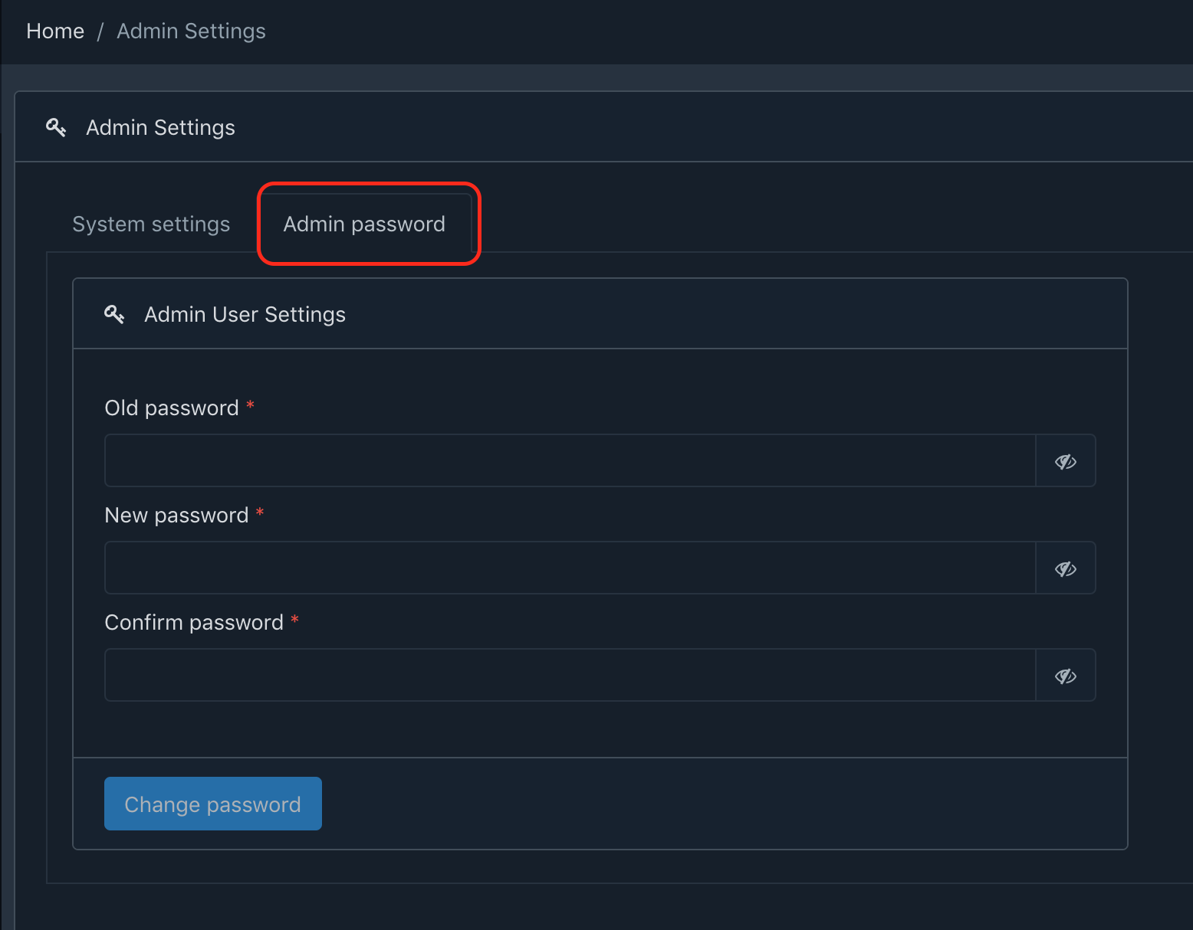1193x930 pixels.
Task: Click the red asterisk beside New password
Action: (x=260, y=514)
